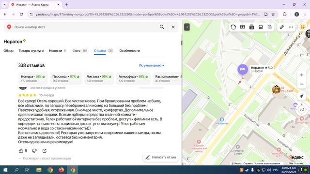Open a new browser tab
Screen dimensions: 310x174
66,4
